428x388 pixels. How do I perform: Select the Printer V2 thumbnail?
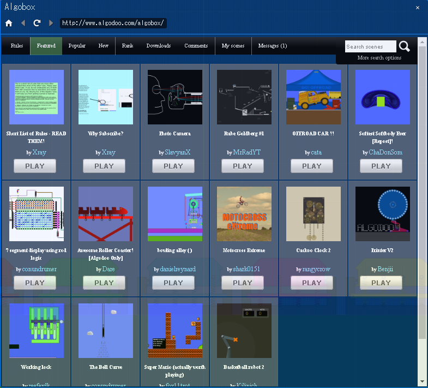[383, 214]
